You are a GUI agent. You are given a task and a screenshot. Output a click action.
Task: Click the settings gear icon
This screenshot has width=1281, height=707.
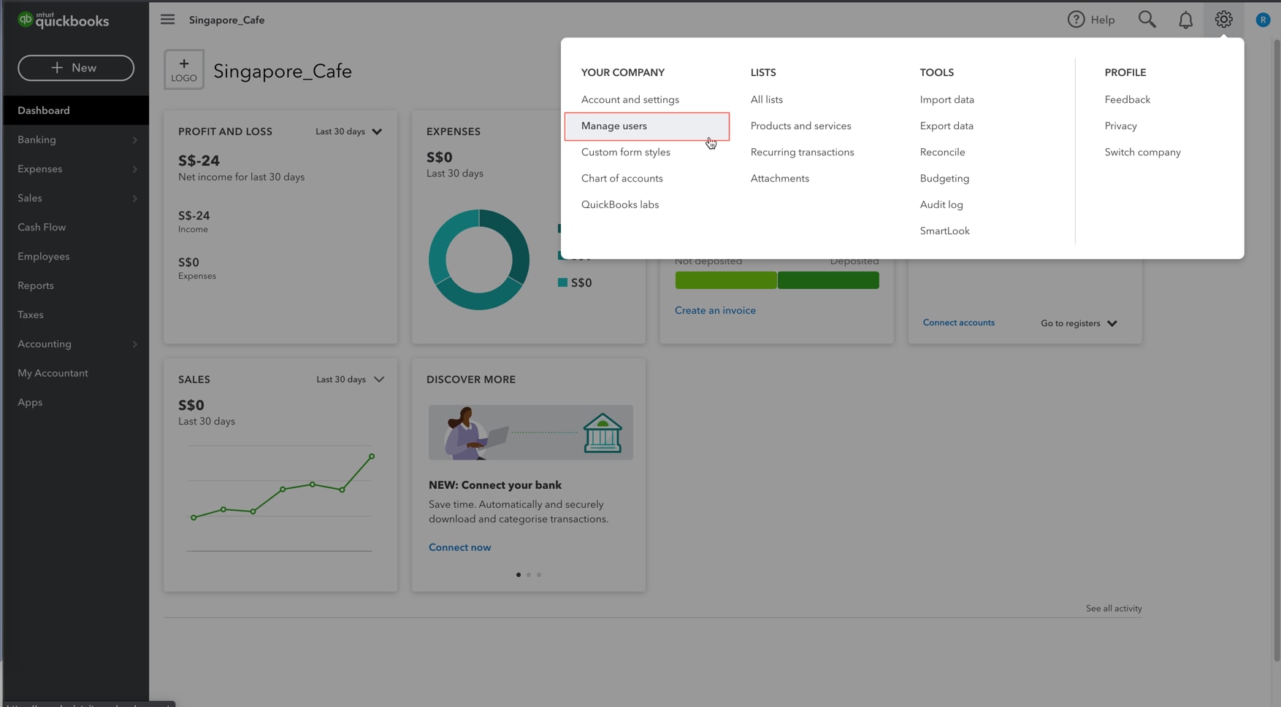1224,19
